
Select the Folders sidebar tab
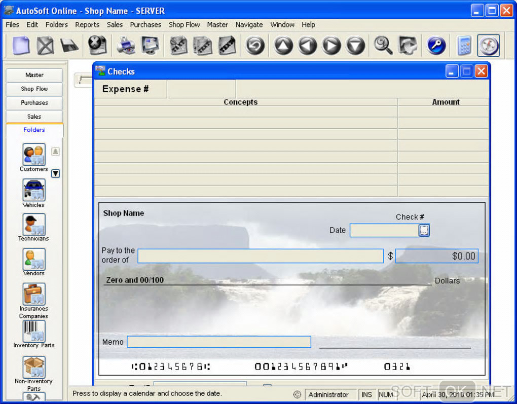click(34, 130)
